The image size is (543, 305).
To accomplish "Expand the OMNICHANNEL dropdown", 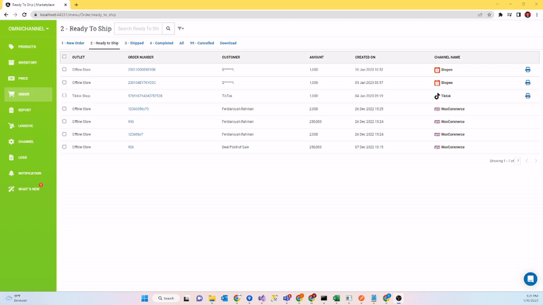I will [x=29, y=28].
